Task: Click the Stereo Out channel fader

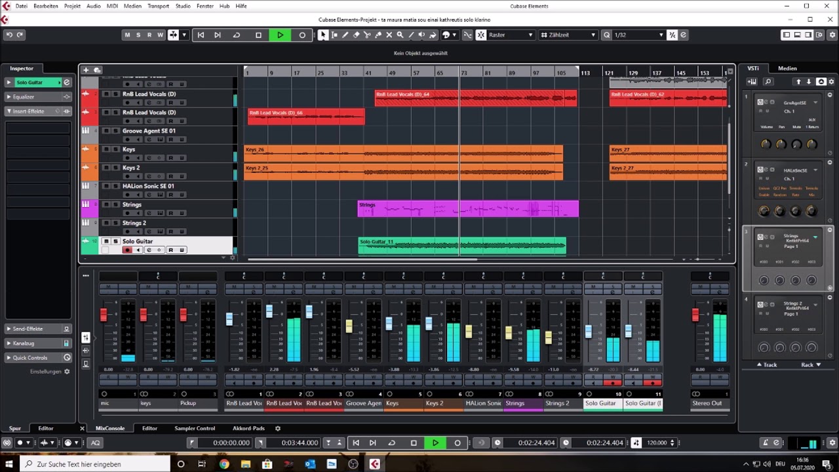Action: pyautogui.click(x=695, y=315)
